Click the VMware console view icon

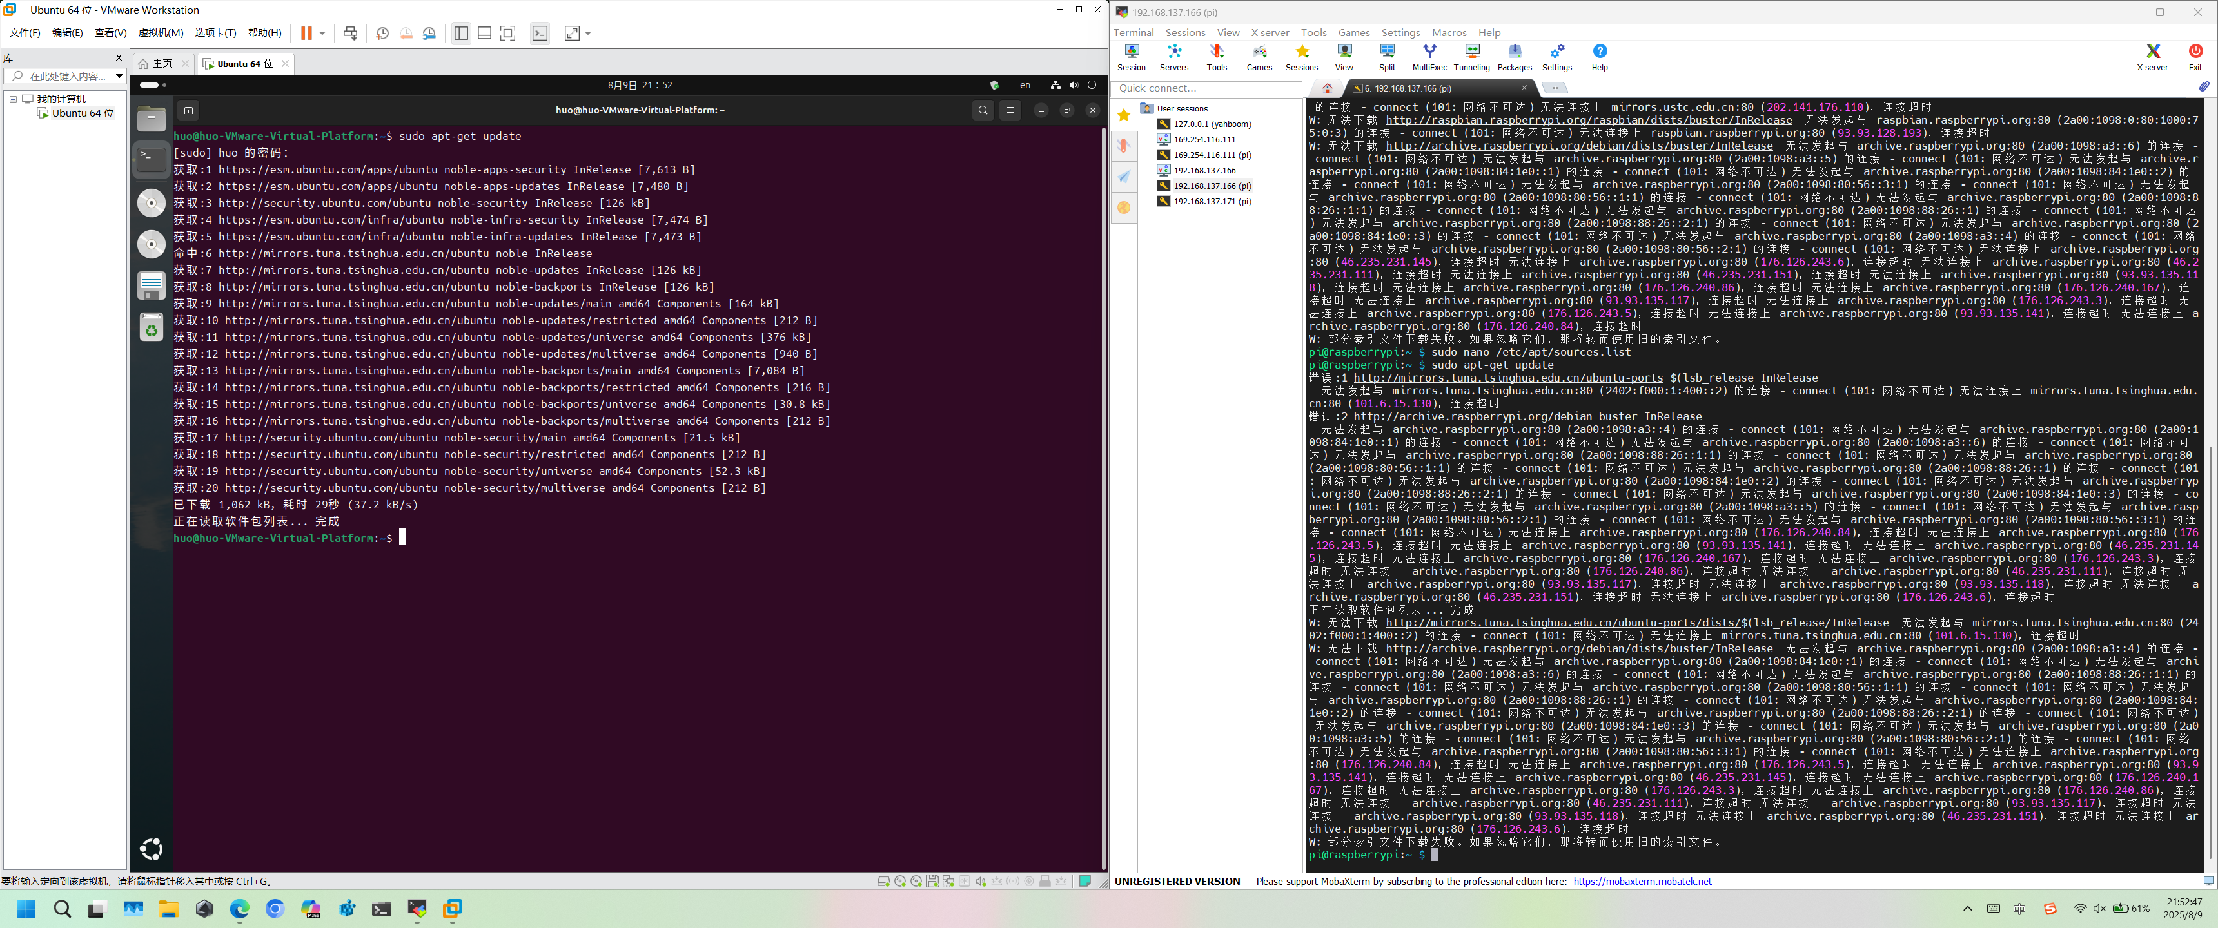pos(540,34)
